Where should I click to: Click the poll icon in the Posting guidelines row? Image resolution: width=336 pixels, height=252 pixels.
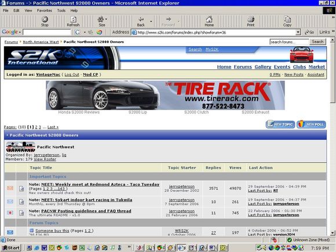[x=10, y=213]
